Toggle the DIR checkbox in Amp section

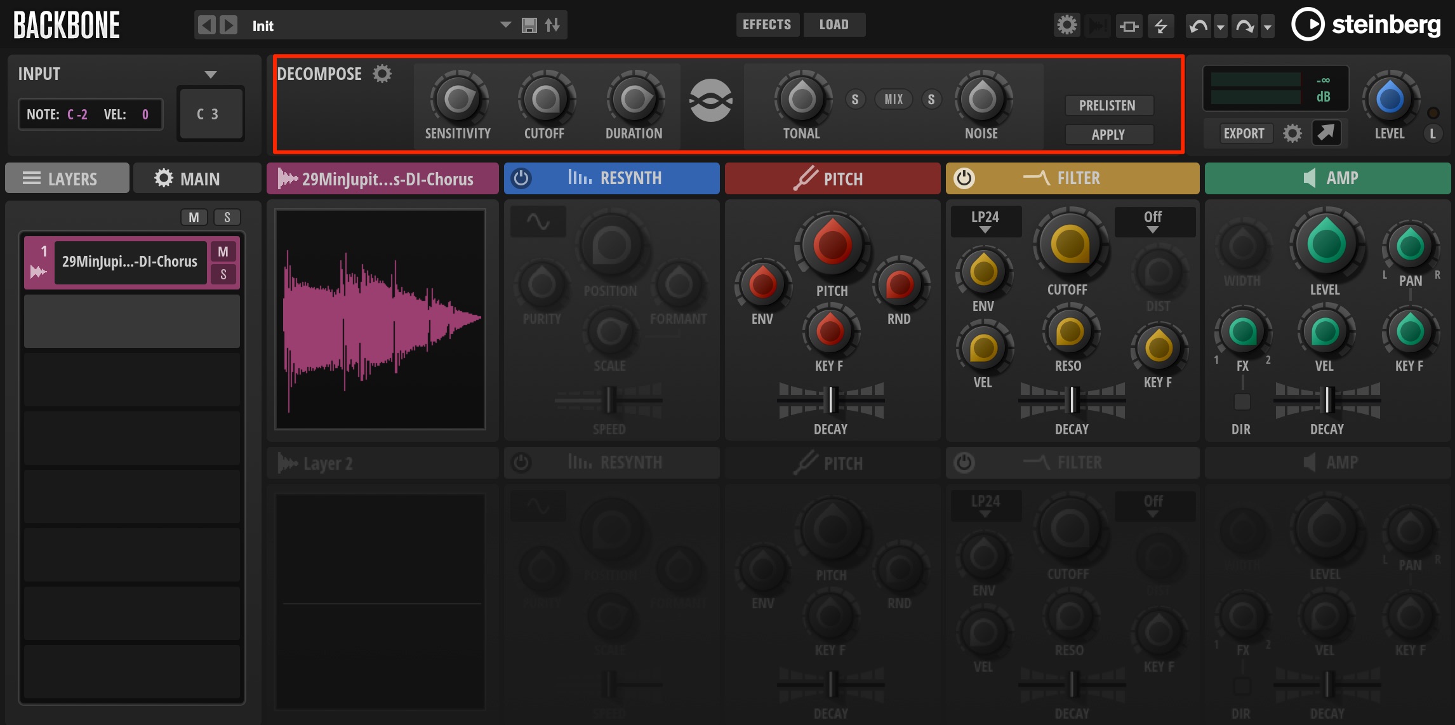point(1242,402)
